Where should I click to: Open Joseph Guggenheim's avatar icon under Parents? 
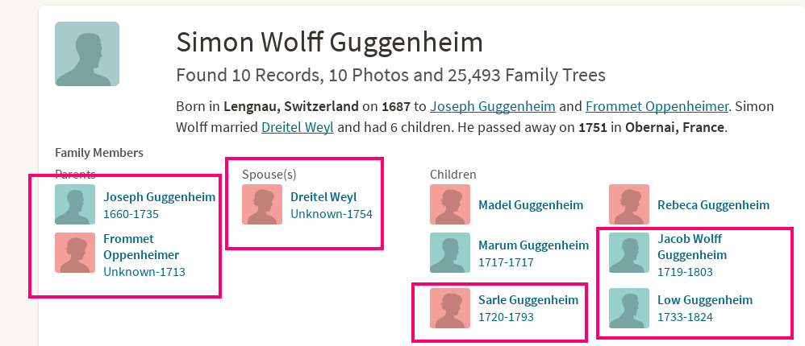click(x=75, y=204)
